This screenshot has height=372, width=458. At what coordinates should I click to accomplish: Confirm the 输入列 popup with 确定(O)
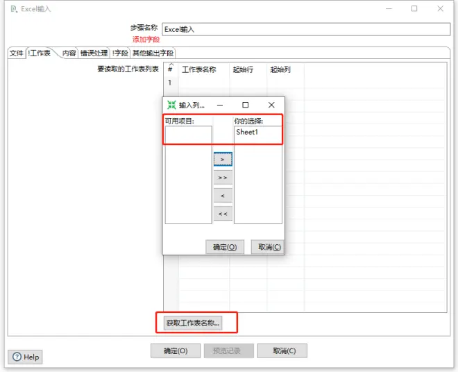click(225, 247)
